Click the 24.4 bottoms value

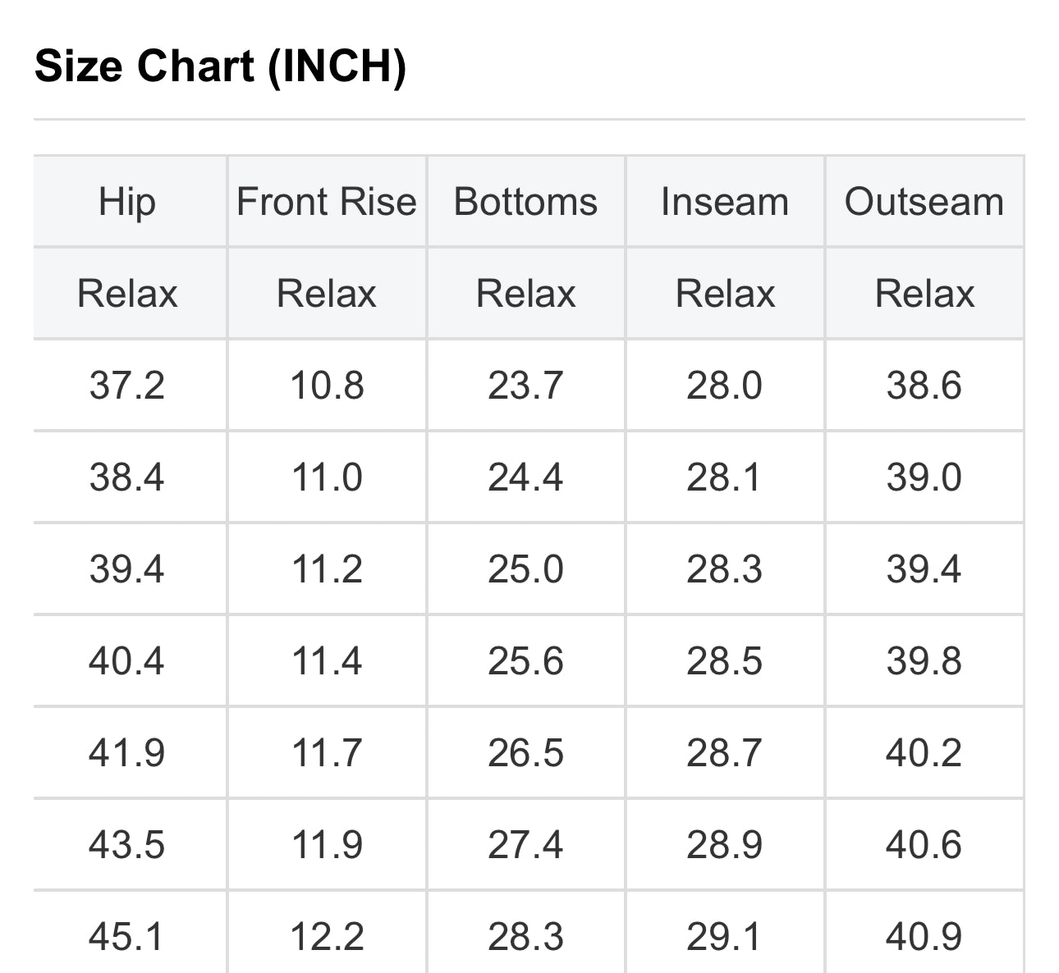pos(525,477)
